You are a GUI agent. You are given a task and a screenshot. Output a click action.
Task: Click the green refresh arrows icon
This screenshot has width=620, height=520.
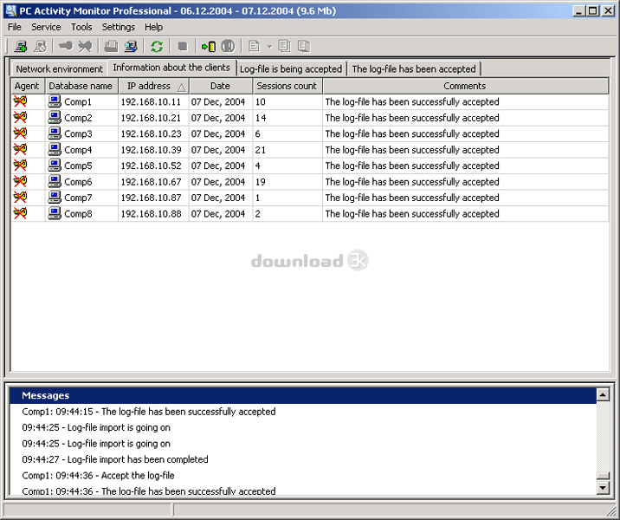(x=157, y=47)
